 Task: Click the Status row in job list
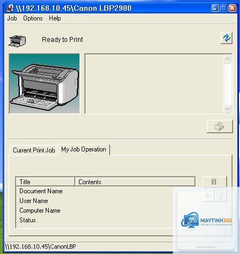(x=105, y=220)
